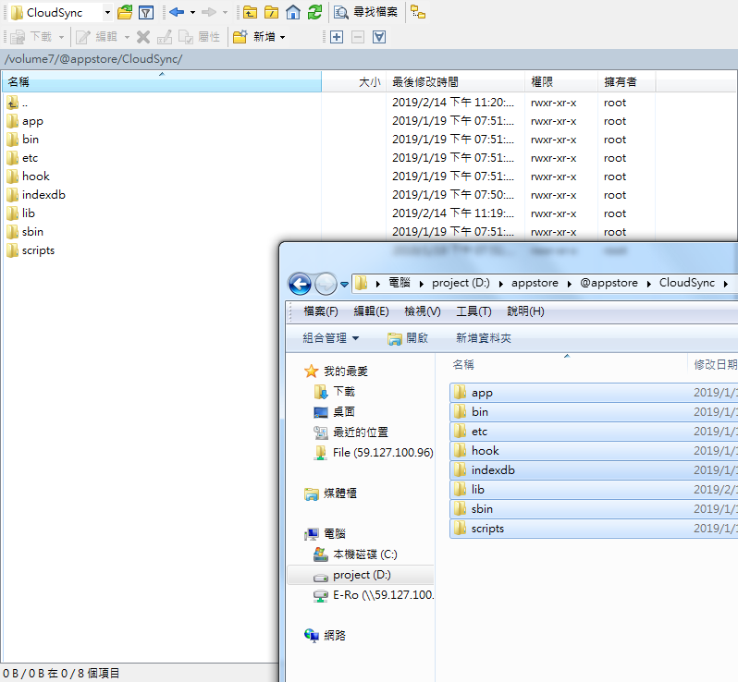Open 下載 downloads in Explorer sidebar
Viewport: 738px width, 682px height.
tap(334, 391)
